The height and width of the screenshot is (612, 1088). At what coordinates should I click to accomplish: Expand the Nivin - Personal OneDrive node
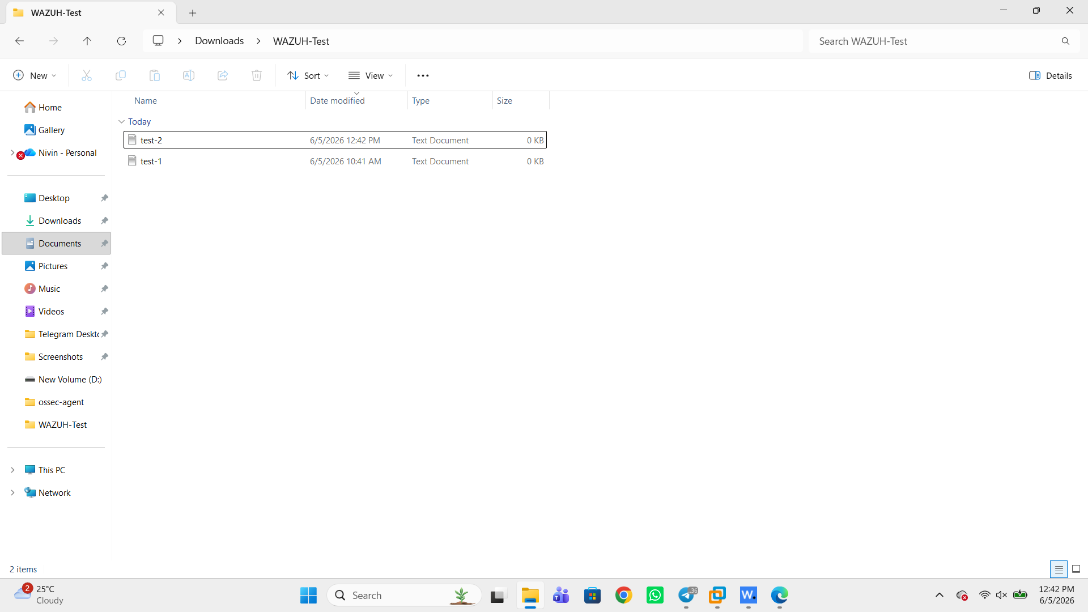coord(12,152)
